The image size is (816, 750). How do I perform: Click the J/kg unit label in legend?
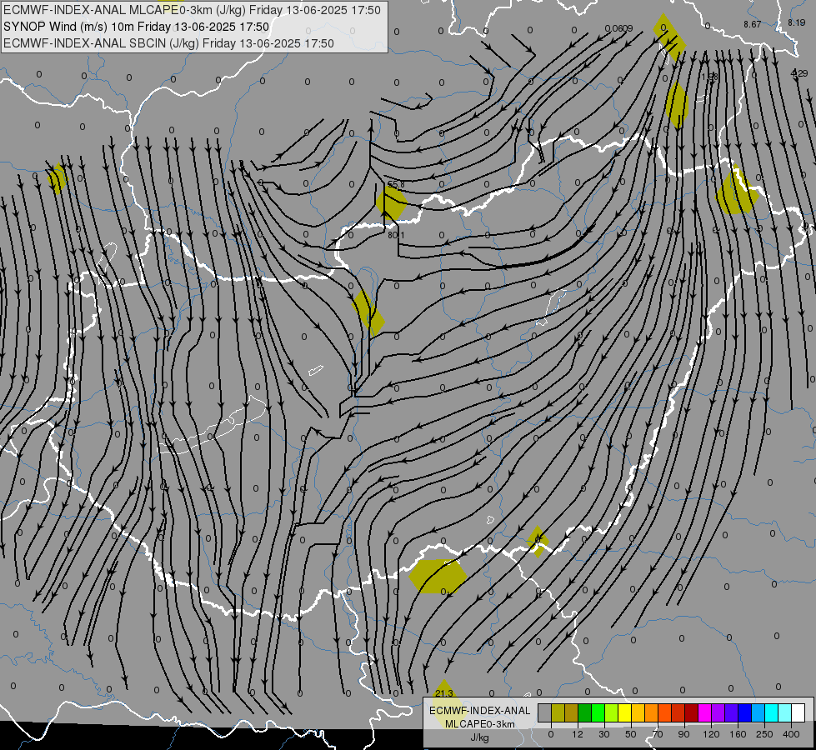click(480, 737)
